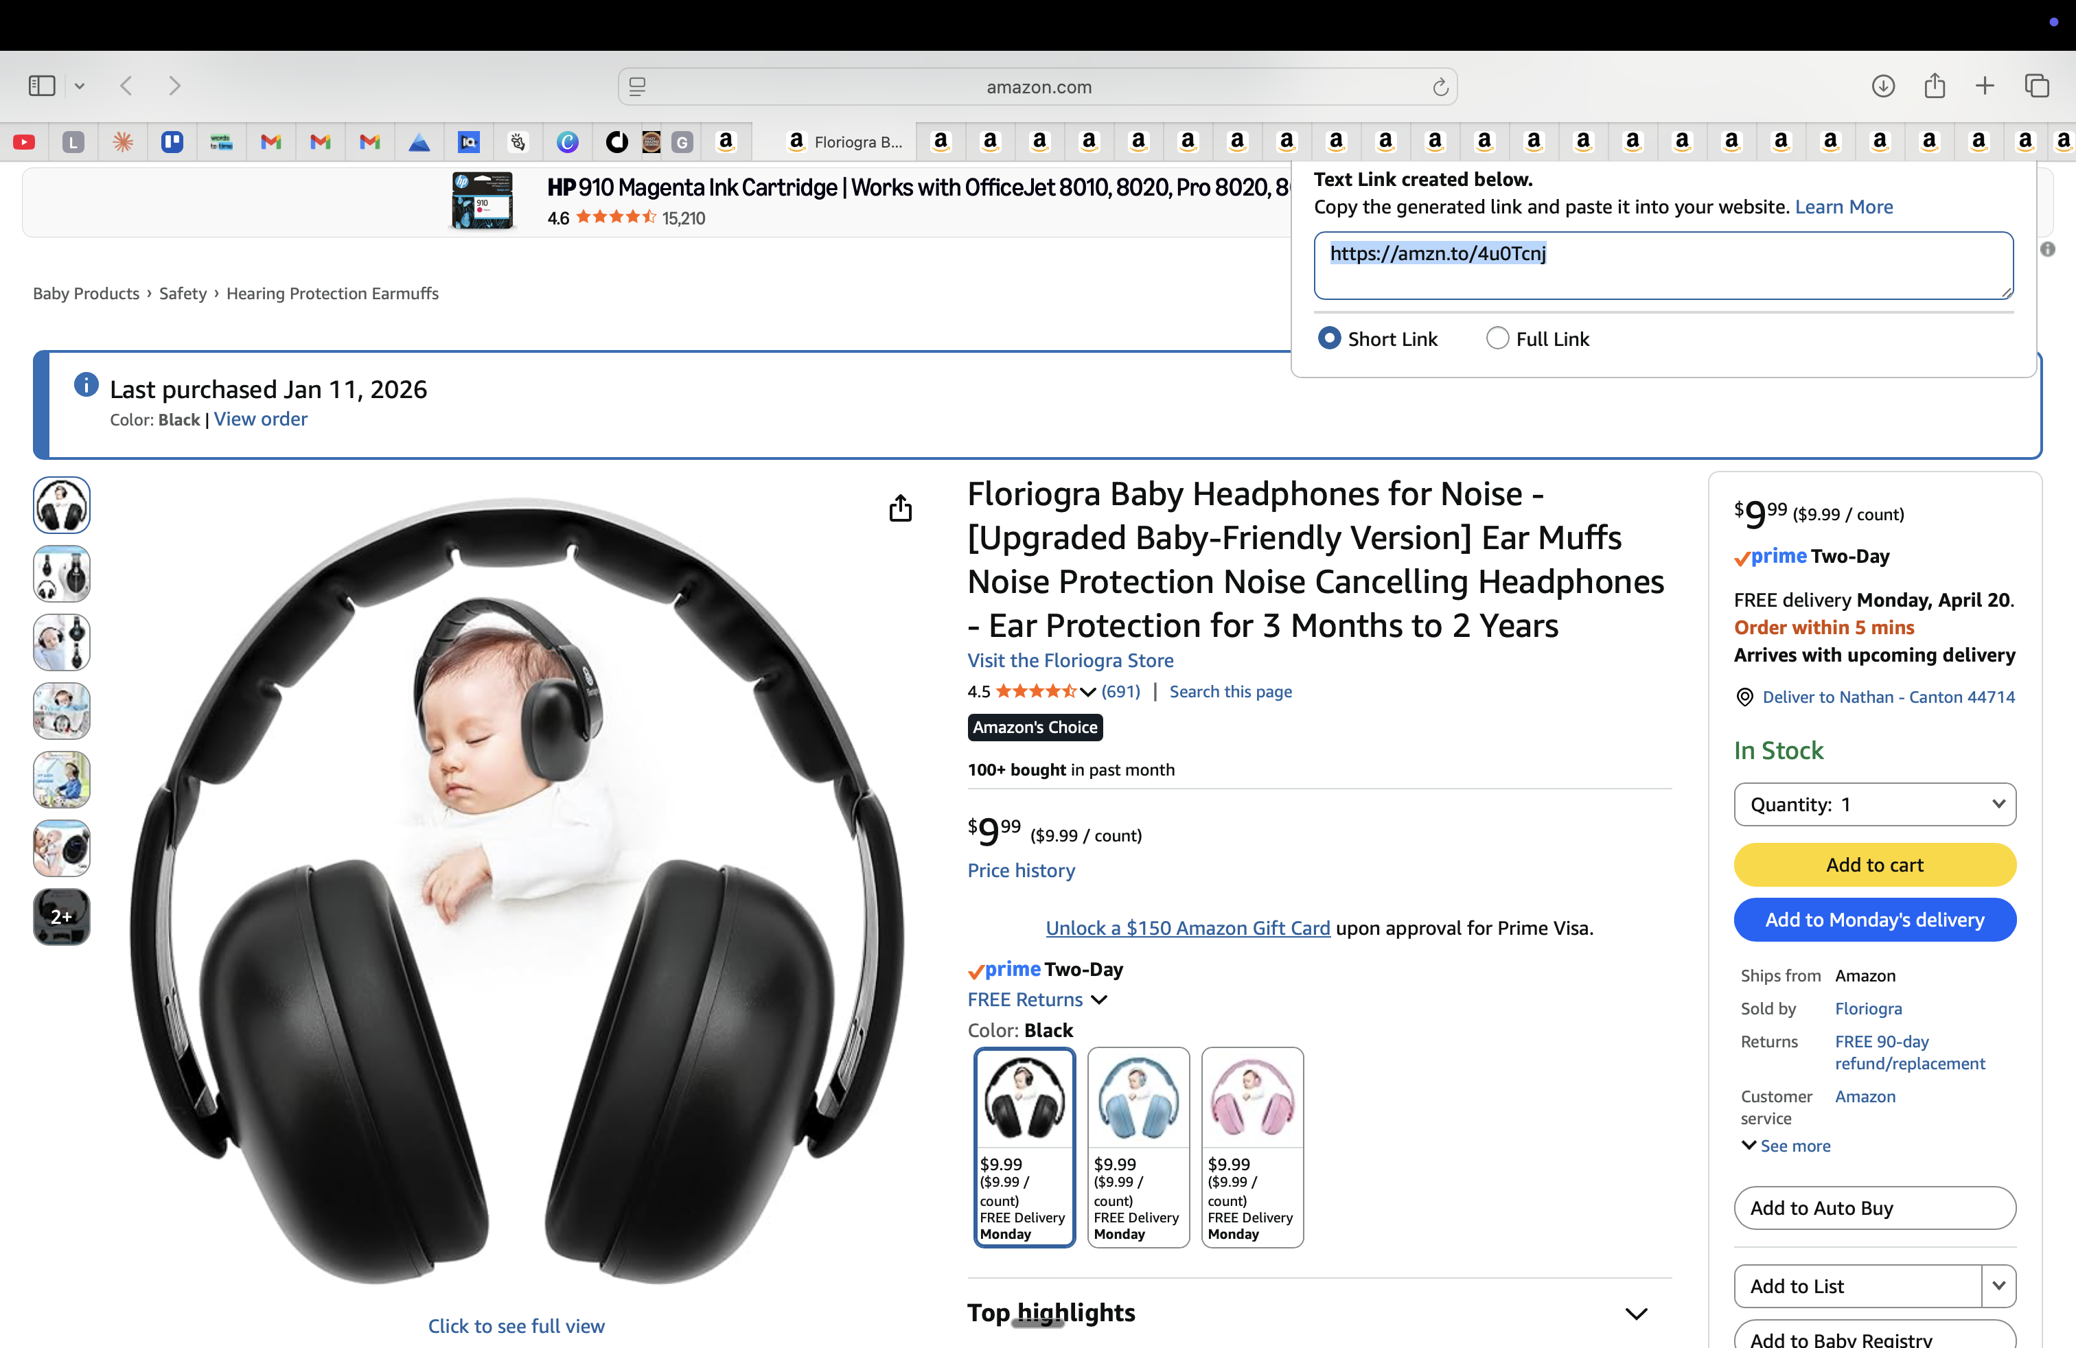Toggle the Safari sidebar
Screen dimensions: 2076x1348
coord(42,85)
